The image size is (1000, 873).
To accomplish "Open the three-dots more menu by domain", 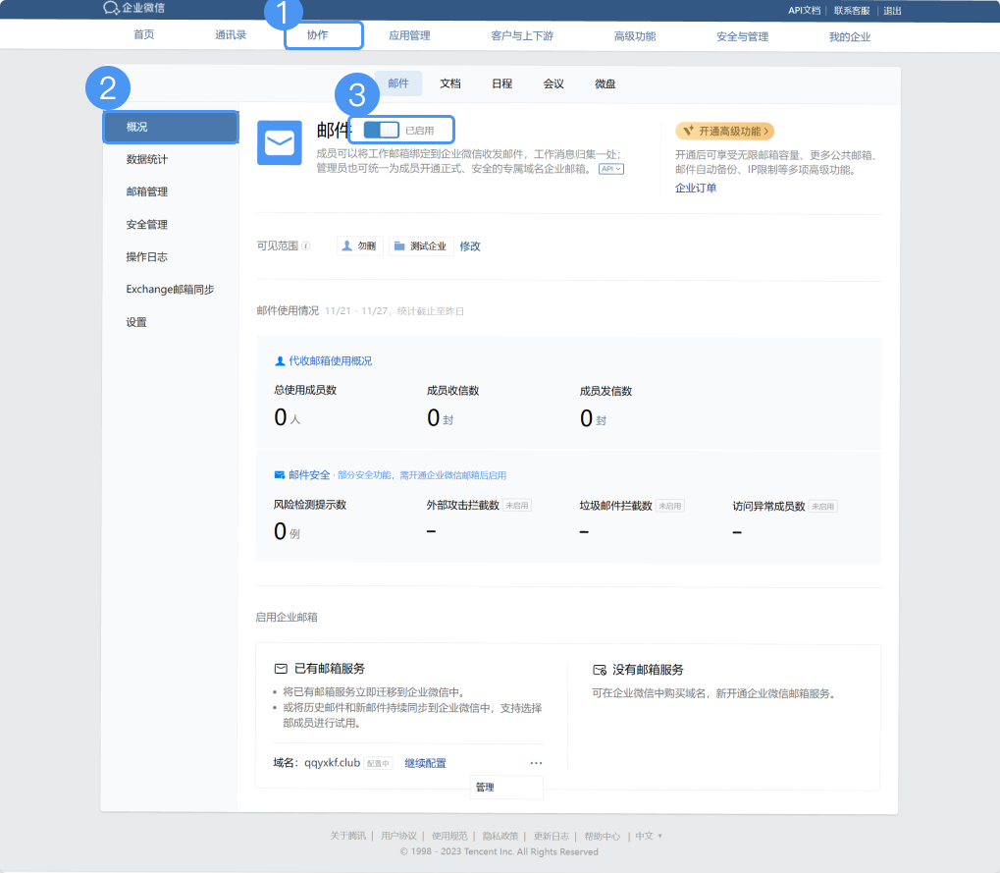I will click(x=536, y=763).
